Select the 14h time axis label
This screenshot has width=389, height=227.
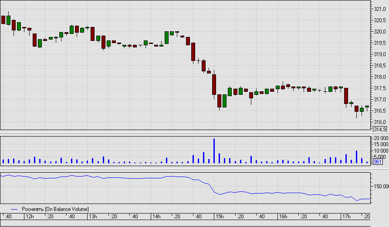coord(156,217)
